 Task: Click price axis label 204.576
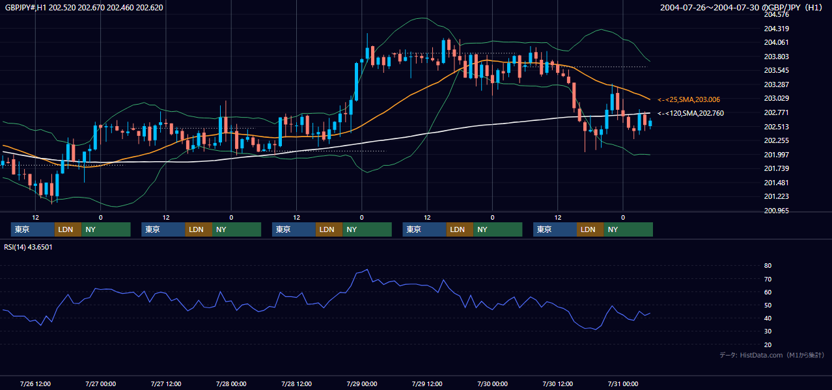tap(776, 14)
